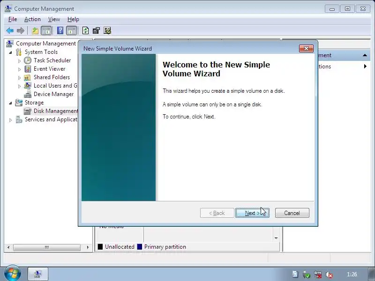Select Disk Management label in tree

point(56,111)
